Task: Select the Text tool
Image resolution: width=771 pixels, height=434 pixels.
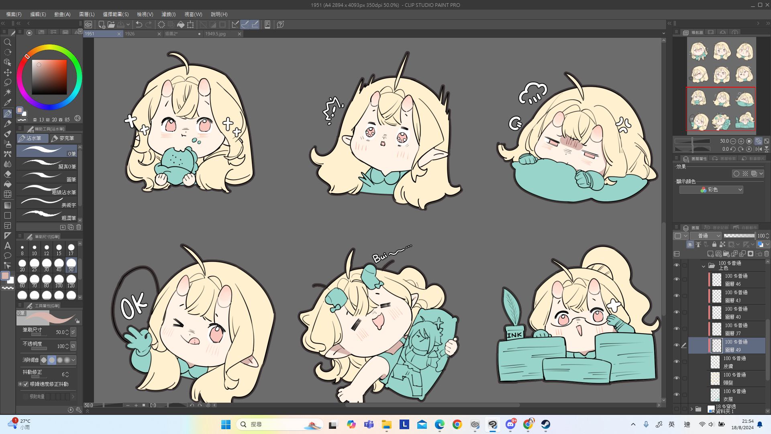Action: 7,246
